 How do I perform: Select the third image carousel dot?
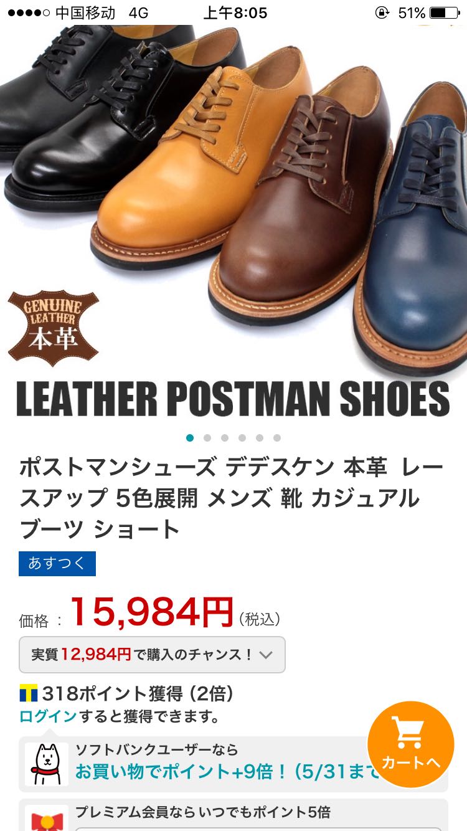[x=225, y=438]
